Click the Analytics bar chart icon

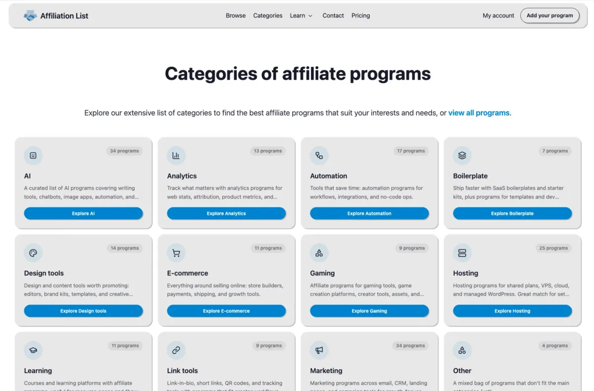tap(176, 155)
